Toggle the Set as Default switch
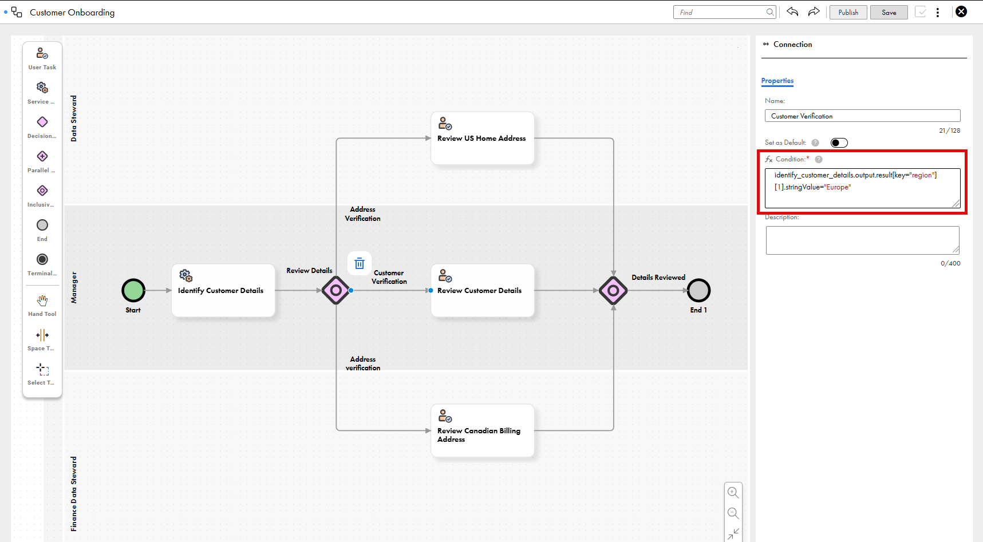This screenshot has width=983, height=542. (839, 143)
